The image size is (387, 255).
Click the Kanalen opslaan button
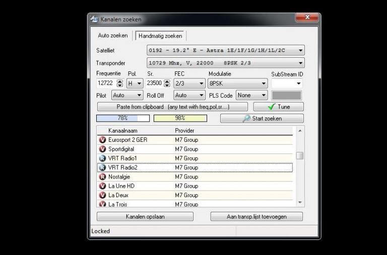pyautogui.click(x=145, y=217)
